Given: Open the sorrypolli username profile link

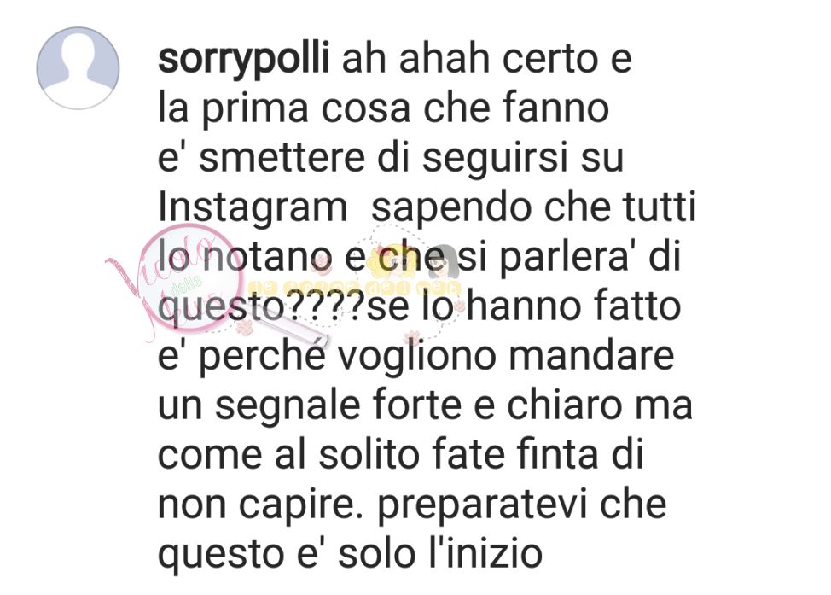Looking at the screenshot, I should tap(244, 59).
